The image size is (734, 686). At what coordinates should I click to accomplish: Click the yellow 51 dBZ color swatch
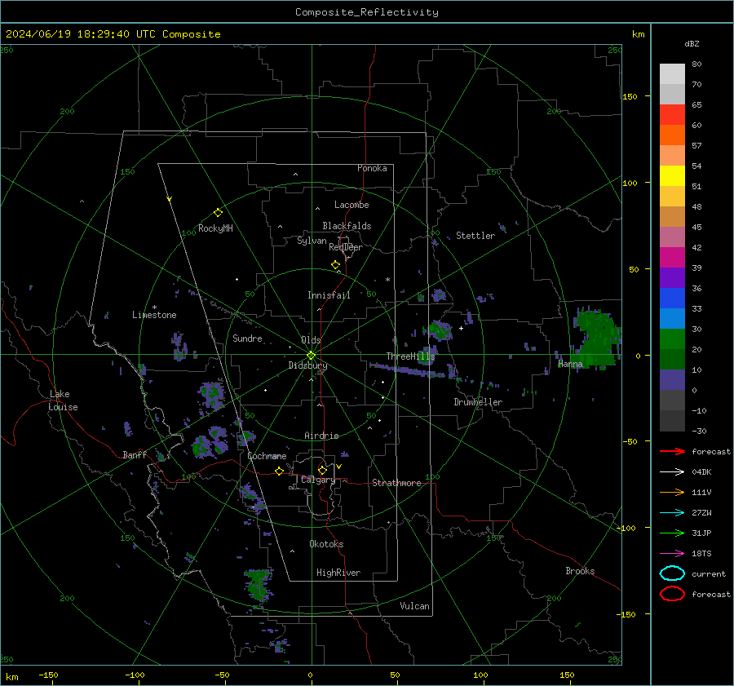point(672,176)
